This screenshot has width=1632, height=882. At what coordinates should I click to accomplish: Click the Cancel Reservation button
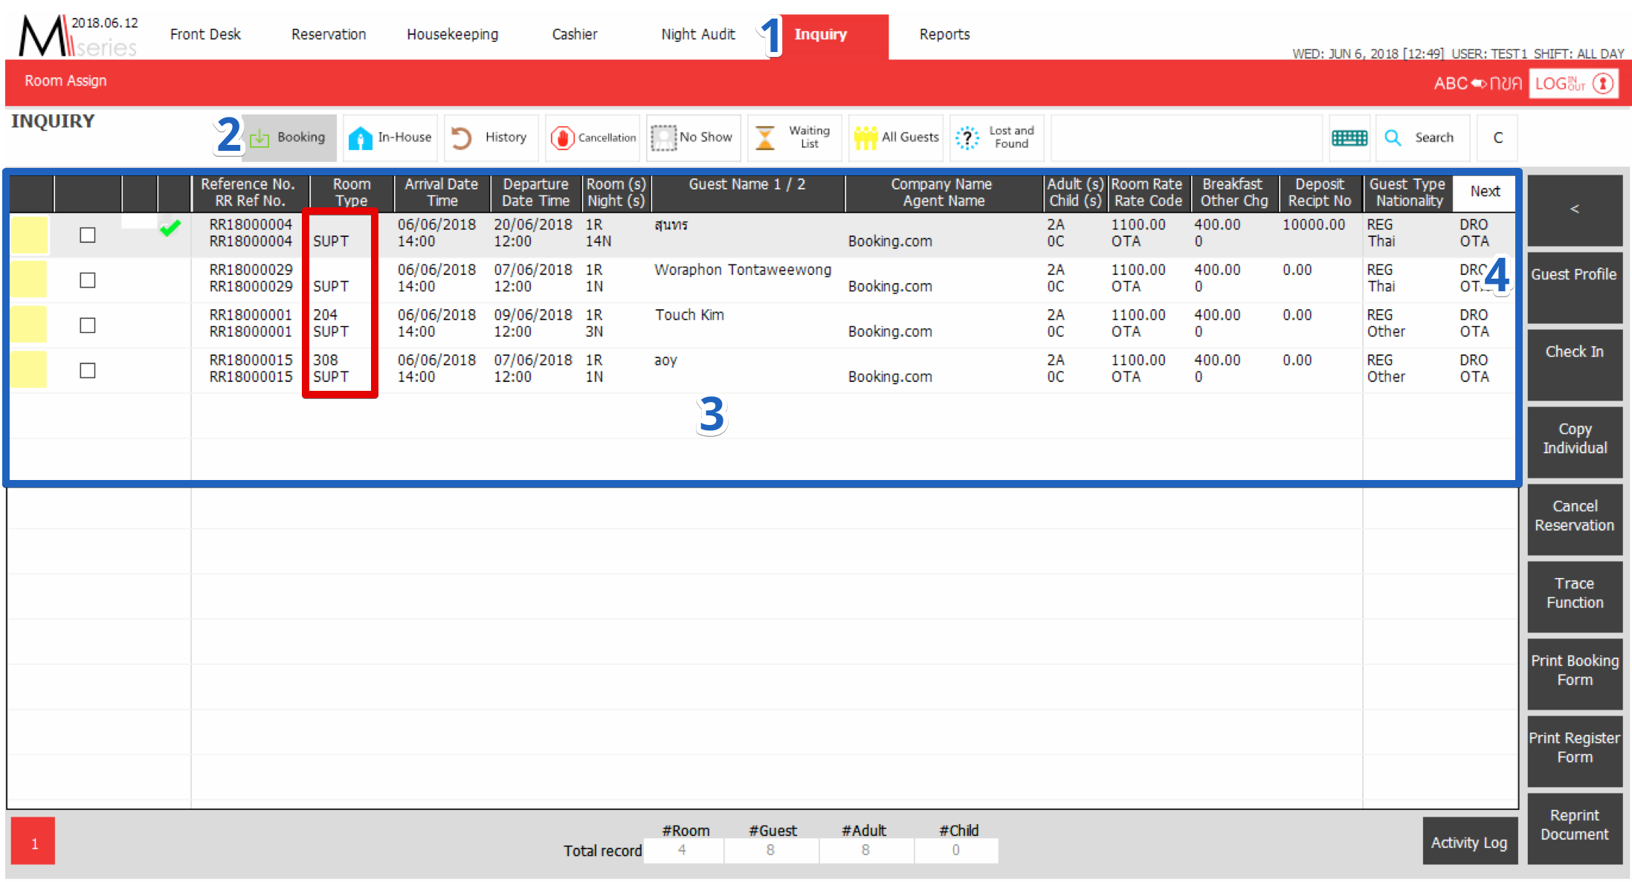(x=1574, y=516)
